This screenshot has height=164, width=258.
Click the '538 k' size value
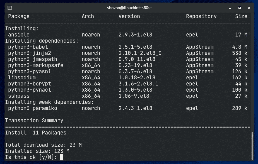point(240,53)
